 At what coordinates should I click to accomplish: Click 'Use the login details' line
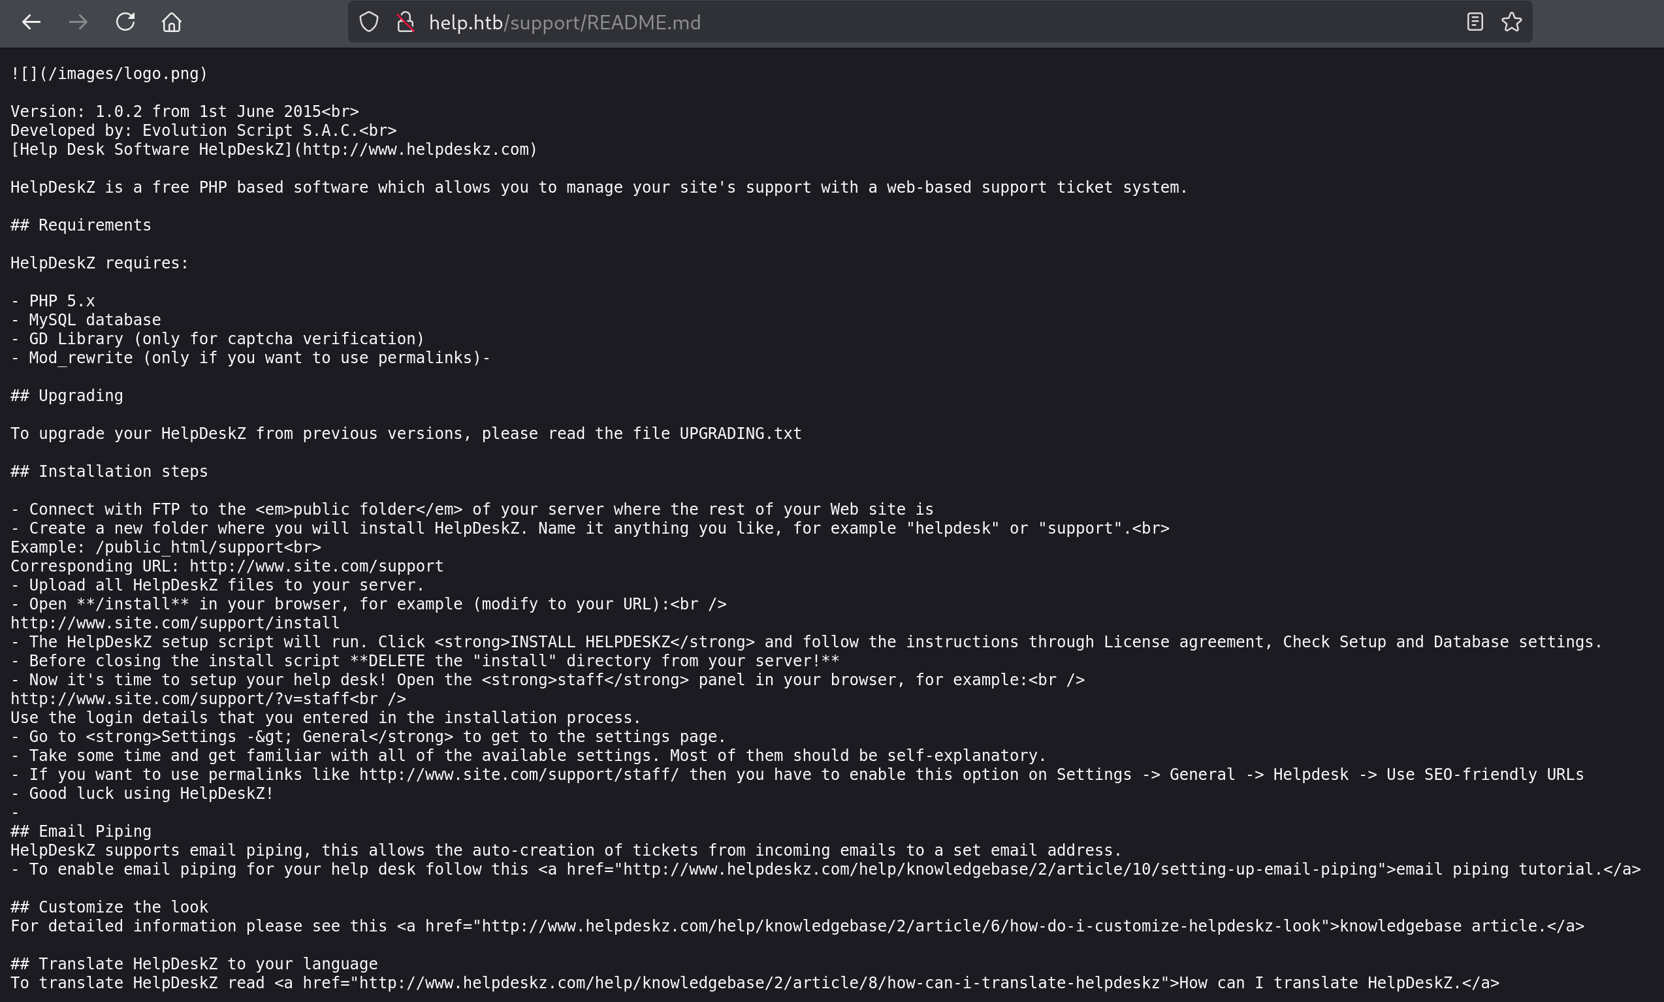tap(325, 717)
